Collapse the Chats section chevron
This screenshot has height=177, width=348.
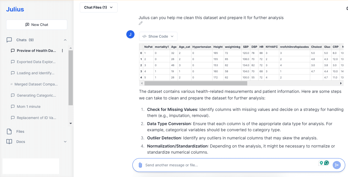(65, 40)
